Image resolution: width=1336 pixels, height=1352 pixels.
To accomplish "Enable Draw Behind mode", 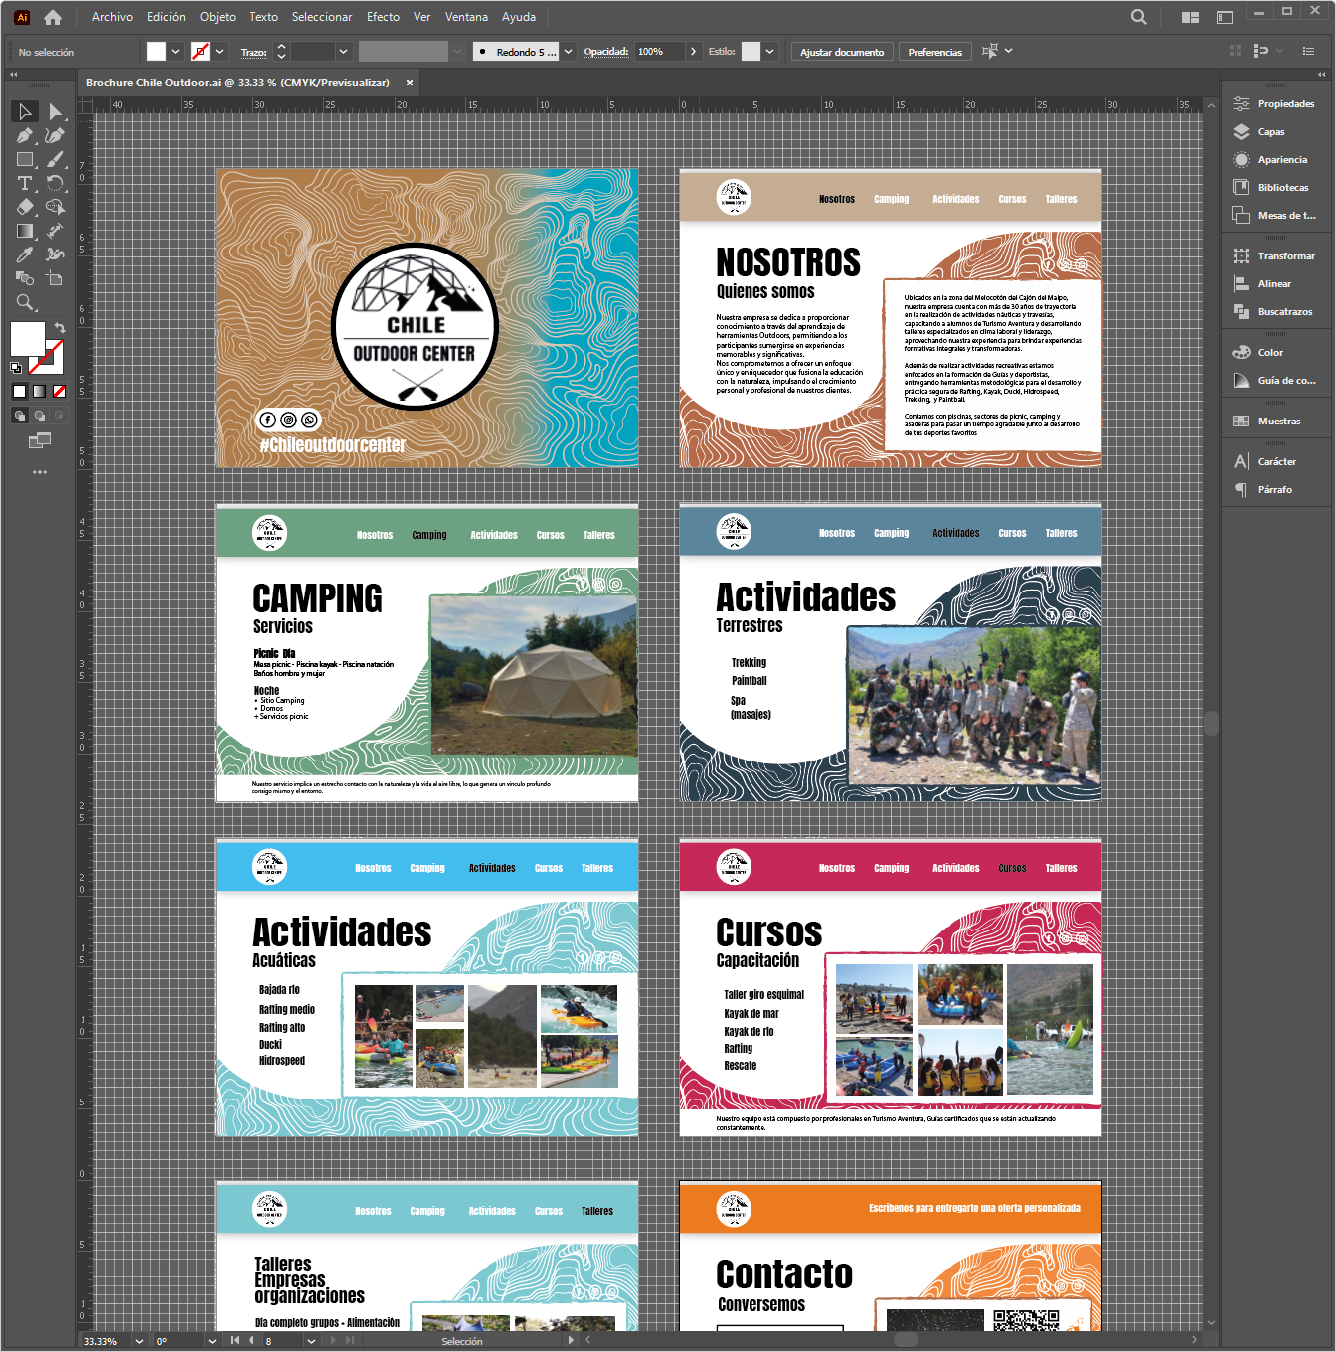I will tap(39, 416).
